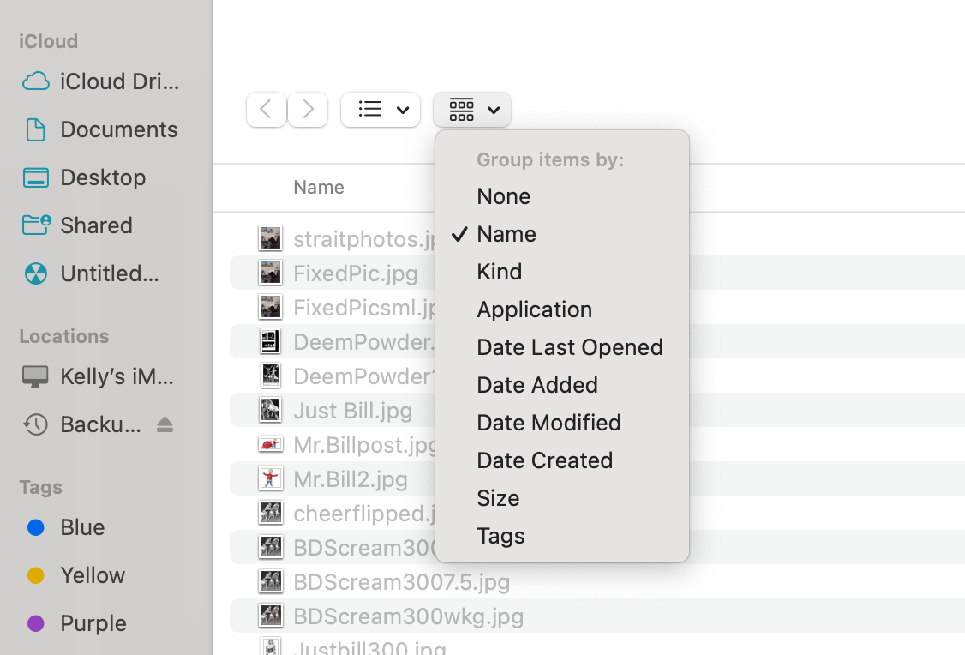Set grouping to None
This screenshot has height=655, width=965.
click(x=504, y=196)
